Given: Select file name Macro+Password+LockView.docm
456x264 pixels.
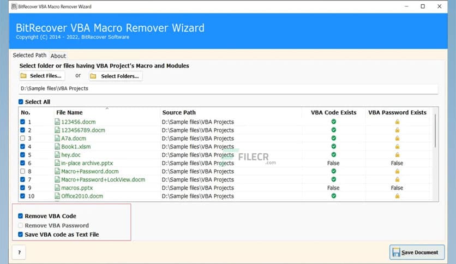Looking at the screenshot, I should click(103, 179).
